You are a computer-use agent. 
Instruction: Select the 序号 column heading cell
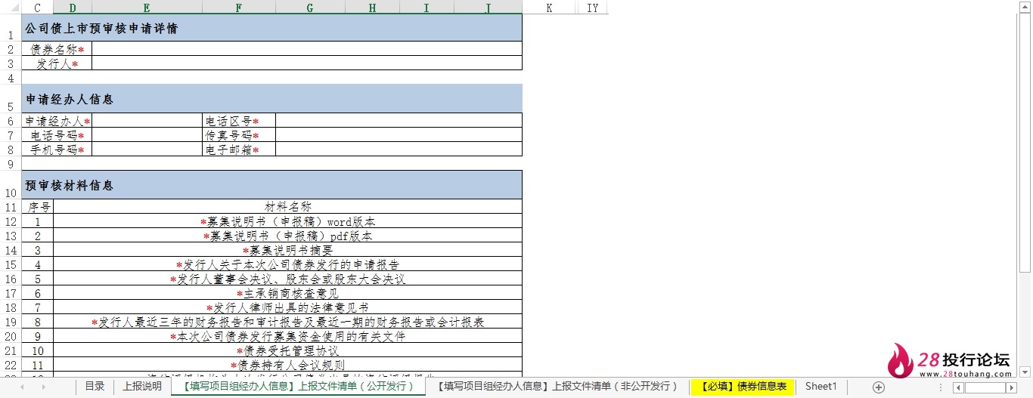[x=38, y=206]
